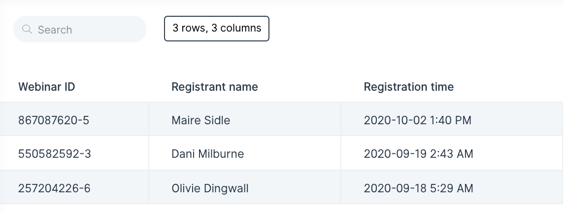Viewport: 564px width, 213px height.
Task: Click the table header row
Action: point(281,87)
